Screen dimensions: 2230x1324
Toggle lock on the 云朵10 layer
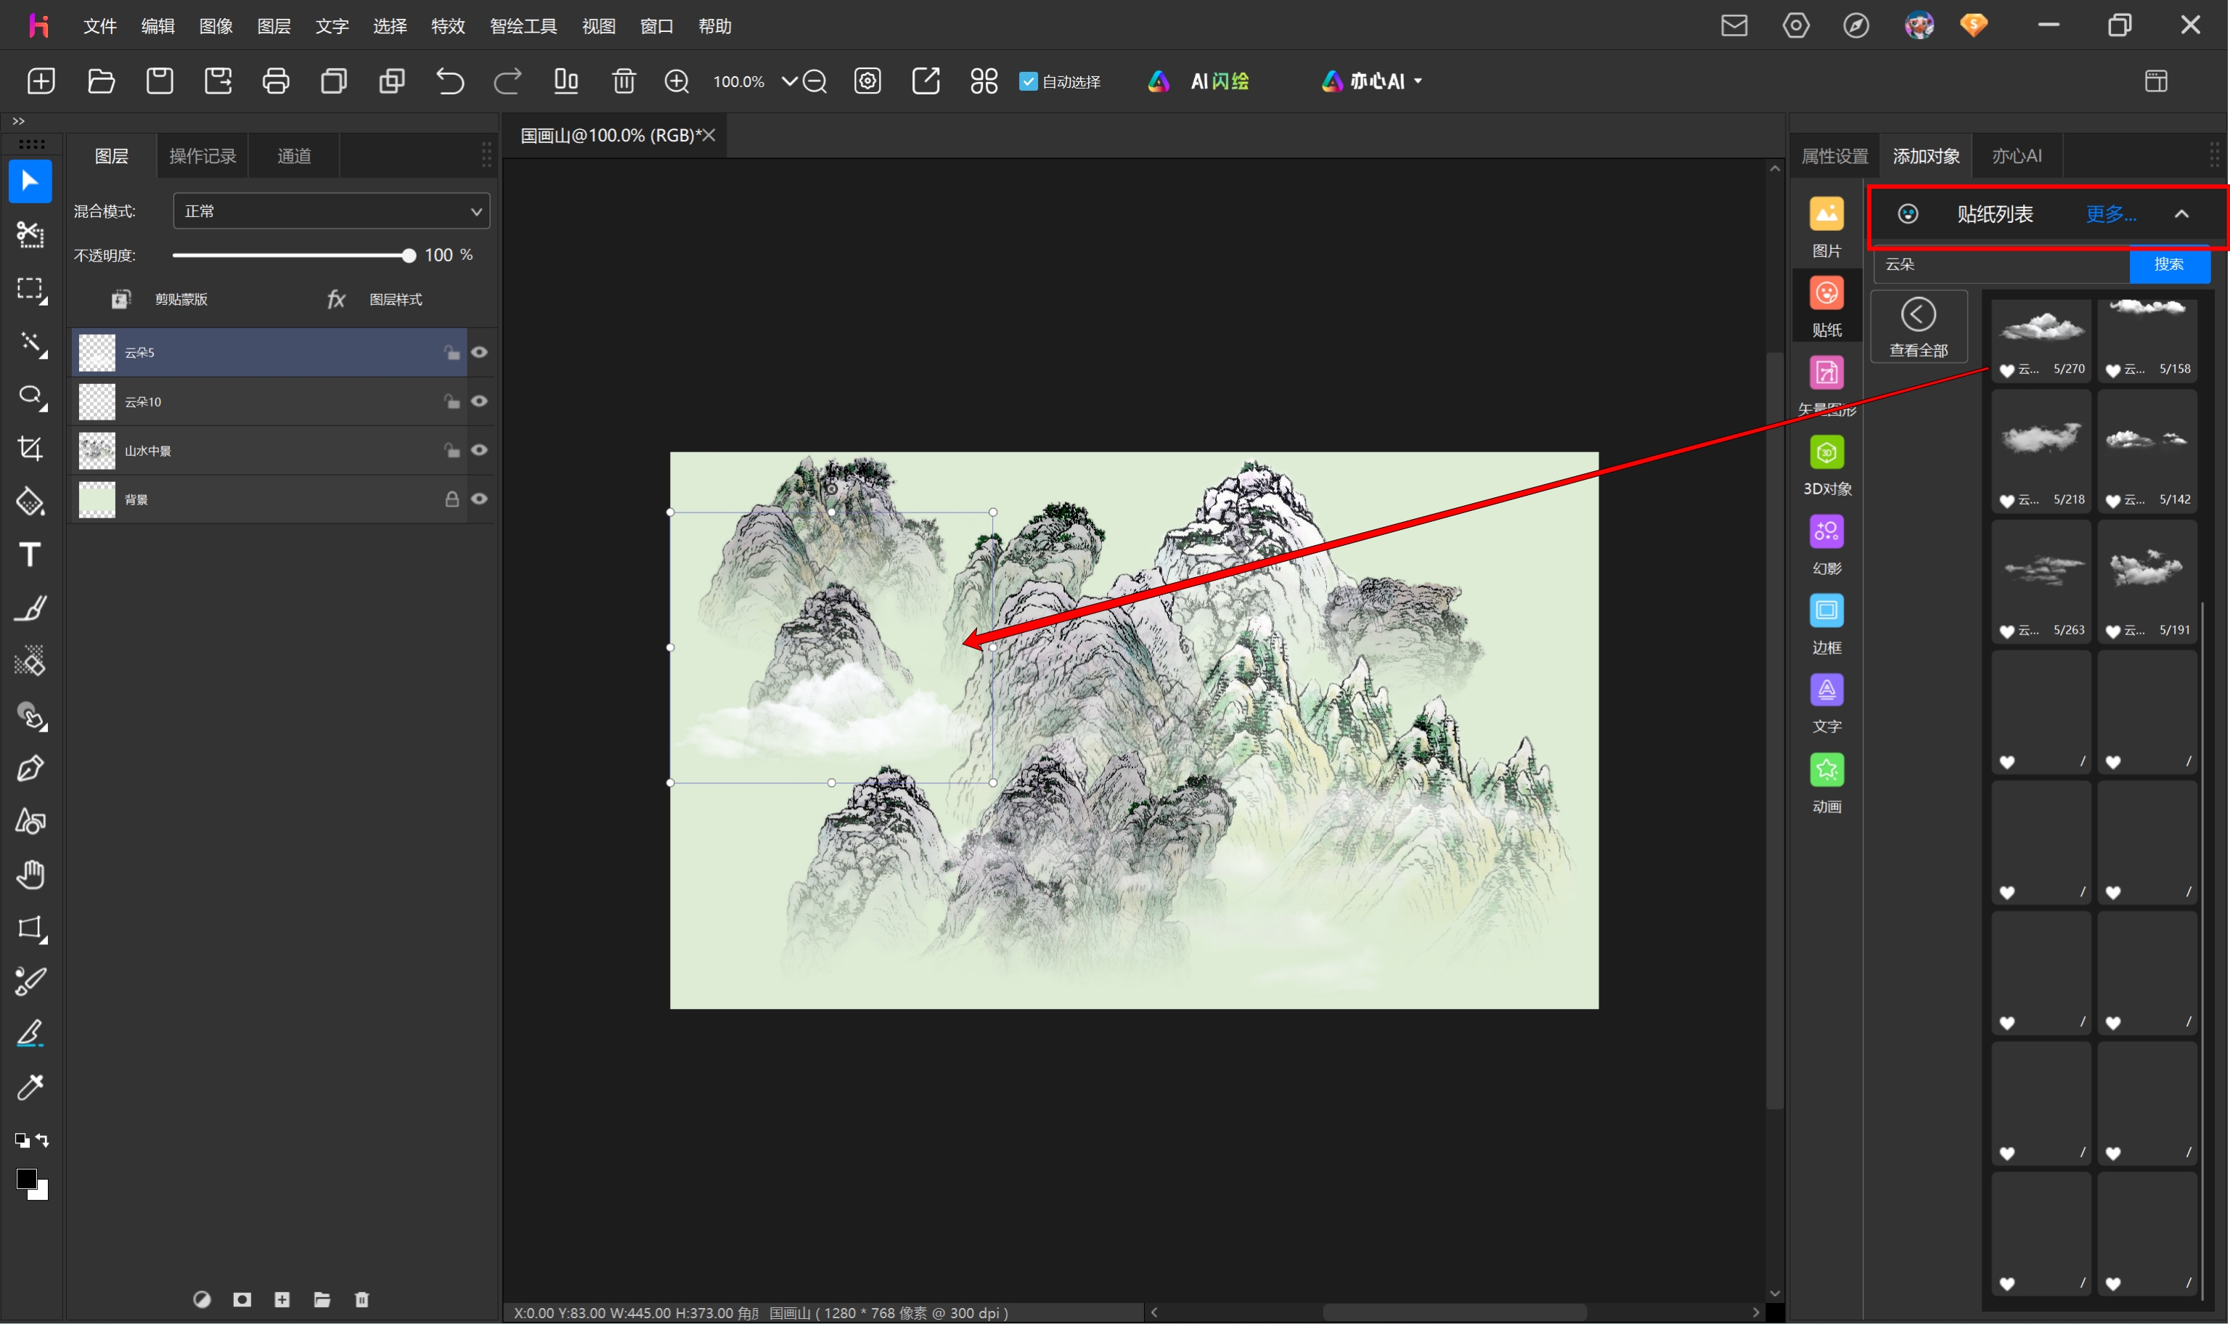(452, 401)
